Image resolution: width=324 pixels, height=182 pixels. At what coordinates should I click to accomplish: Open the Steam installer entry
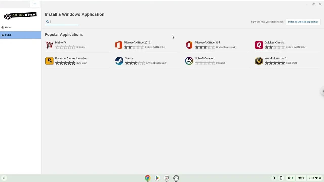coord(119,61)
